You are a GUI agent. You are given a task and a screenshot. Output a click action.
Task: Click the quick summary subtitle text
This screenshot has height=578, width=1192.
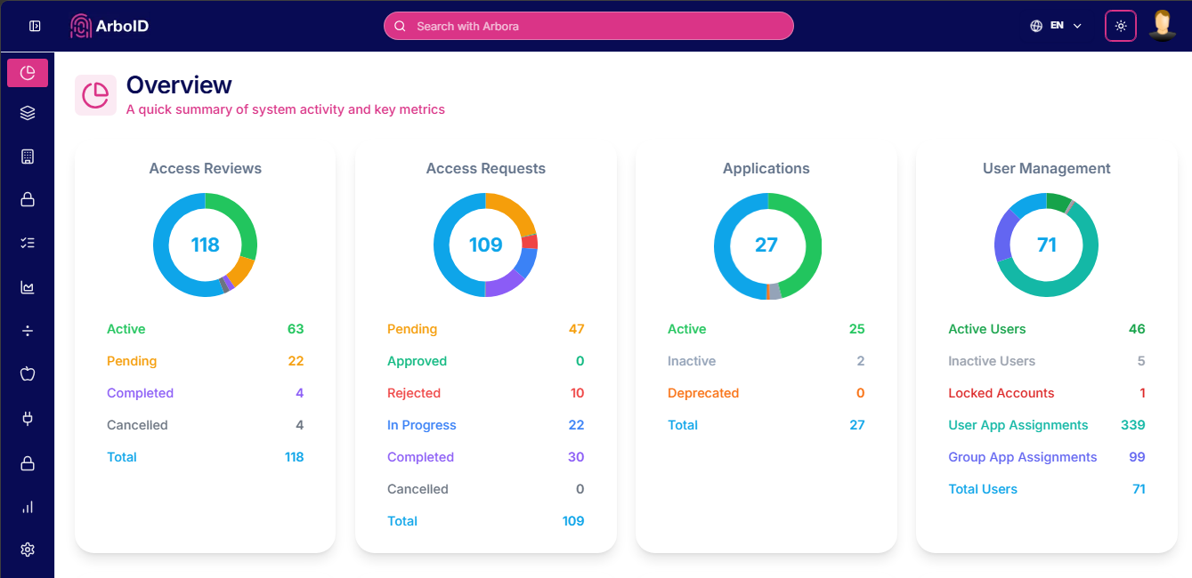pyautogui.click(x=286, y=109)
